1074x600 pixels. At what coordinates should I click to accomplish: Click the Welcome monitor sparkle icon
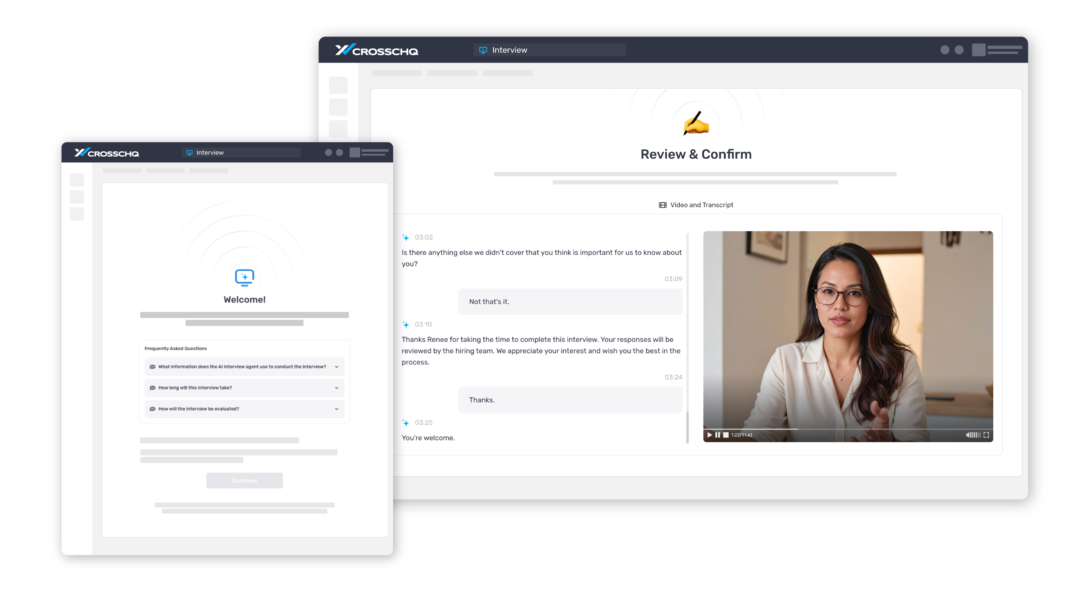coord(244,277)
